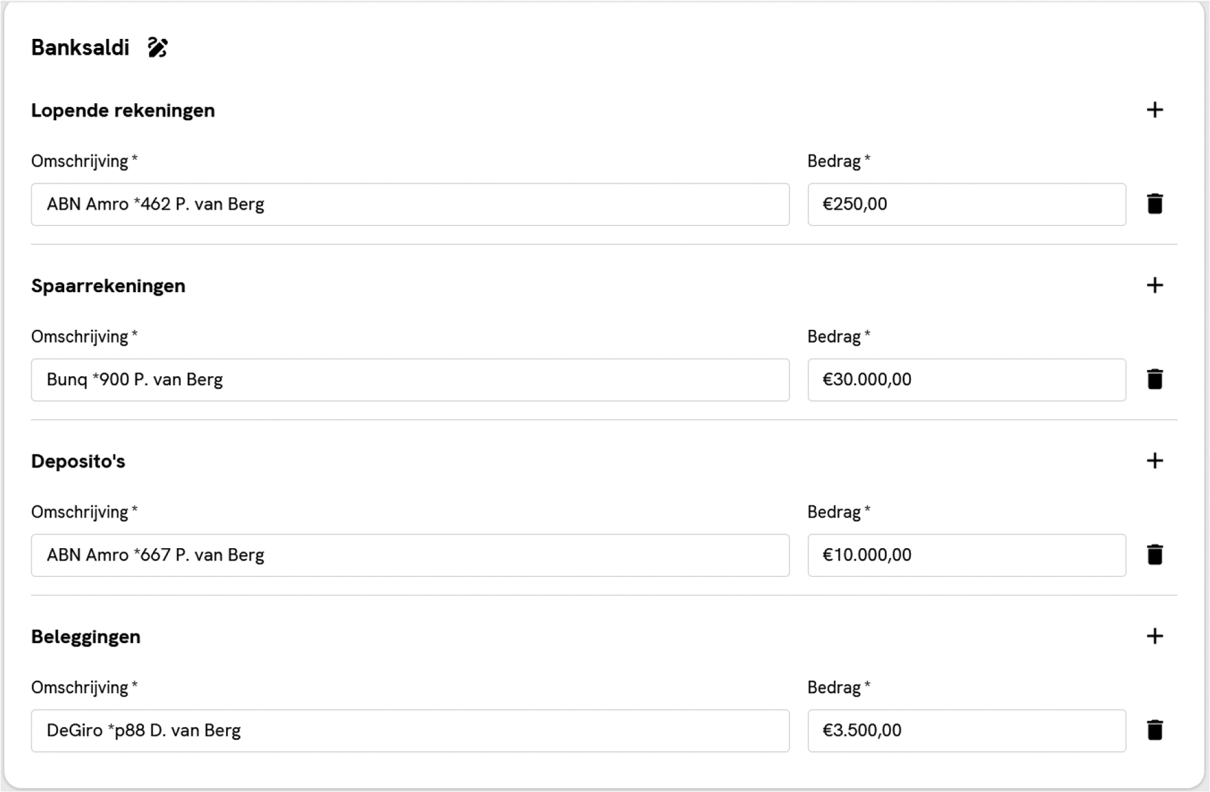The width and height of the screenshot is (1210, 792).
Task: Focus the €10.000,00 amount field
Action: [966, 555]
